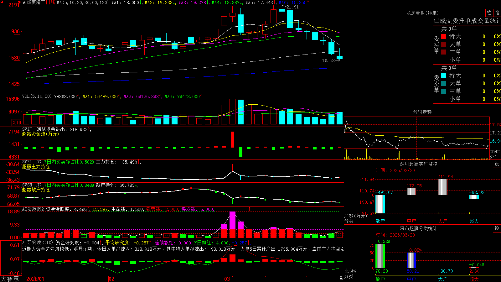Switch to 笔 tick view tab
This screenshot has width=501, height=282.
(x=497, y=13)
